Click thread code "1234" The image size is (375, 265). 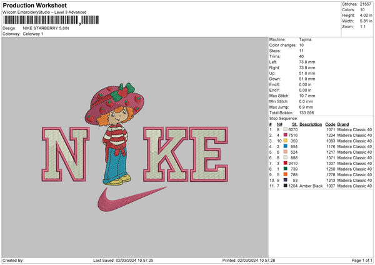tap(331, 135)
